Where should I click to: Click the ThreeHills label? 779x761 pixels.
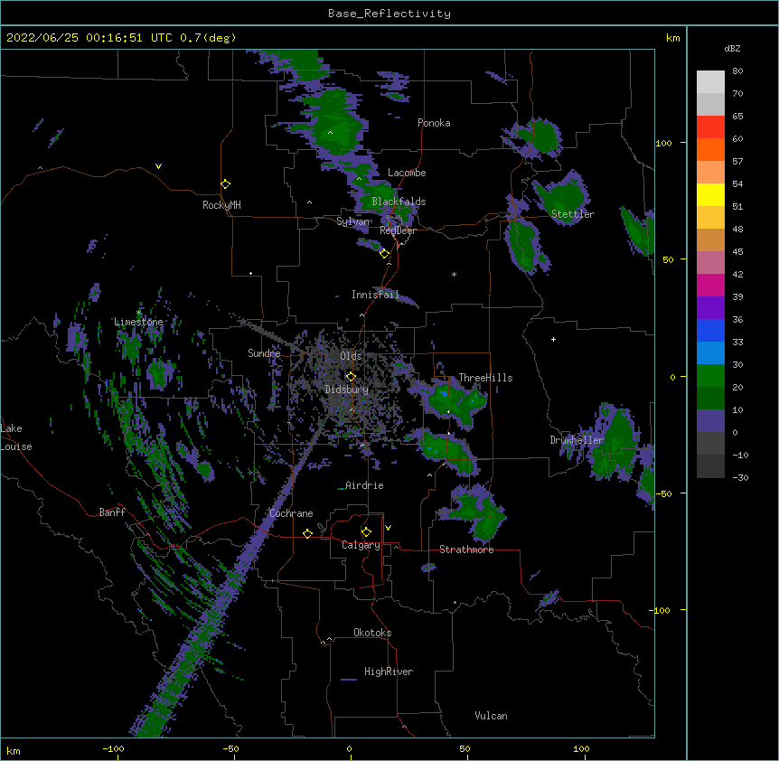pos(485,378)
